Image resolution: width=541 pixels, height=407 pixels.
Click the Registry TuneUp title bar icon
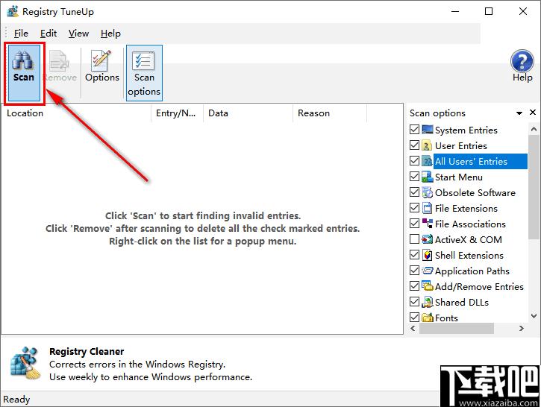coord(13,11)
